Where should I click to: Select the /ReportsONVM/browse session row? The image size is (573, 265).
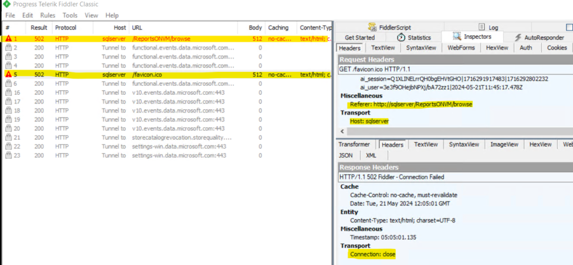167,38
